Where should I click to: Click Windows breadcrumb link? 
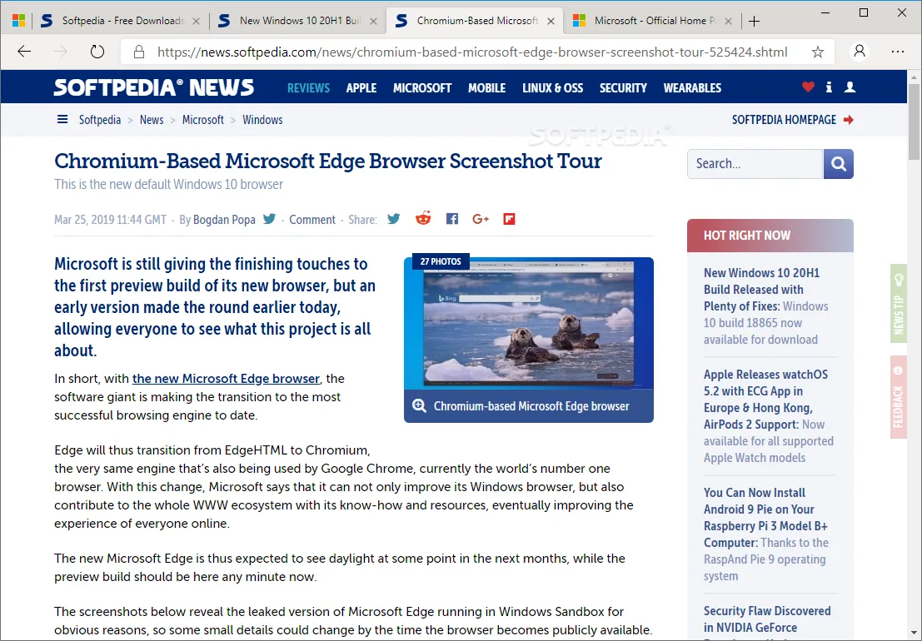pyautogui.click(x=262, y=120)
